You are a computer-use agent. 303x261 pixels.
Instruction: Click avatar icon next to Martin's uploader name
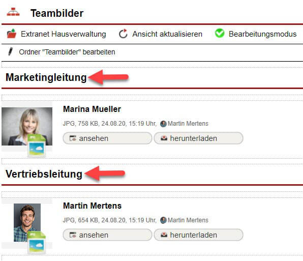(163, 220)
